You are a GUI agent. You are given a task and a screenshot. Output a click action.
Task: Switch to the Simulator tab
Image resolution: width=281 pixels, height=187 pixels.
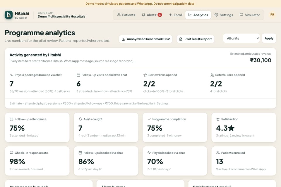click(250, 15)
